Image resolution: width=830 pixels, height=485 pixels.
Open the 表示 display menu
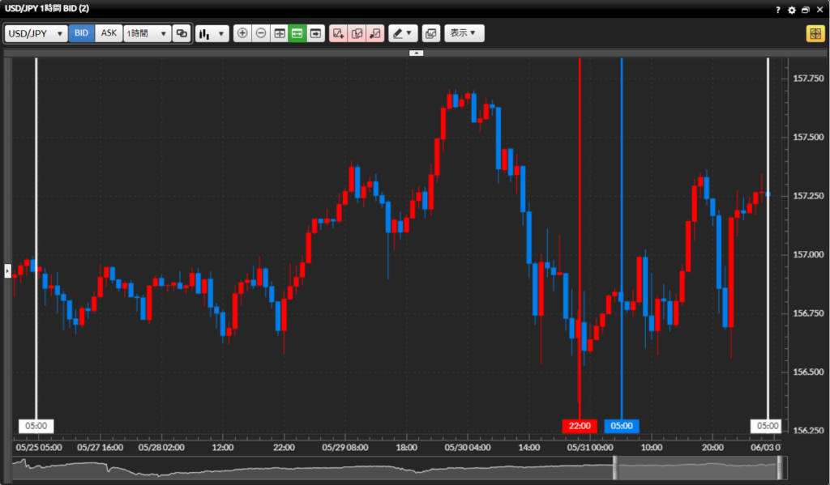pos(464,33)
